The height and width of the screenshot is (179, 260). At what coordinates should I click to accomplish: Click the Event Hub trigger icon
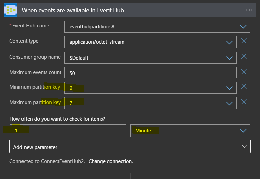coord(11,10)
